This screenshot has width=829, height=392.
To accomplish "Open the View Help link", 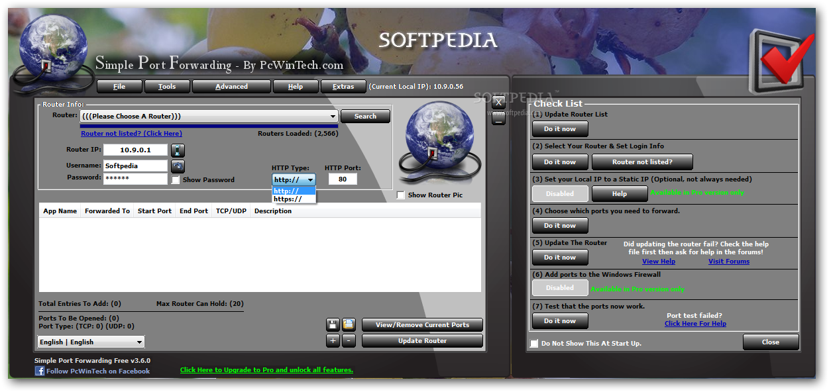I will pos(659,262).
